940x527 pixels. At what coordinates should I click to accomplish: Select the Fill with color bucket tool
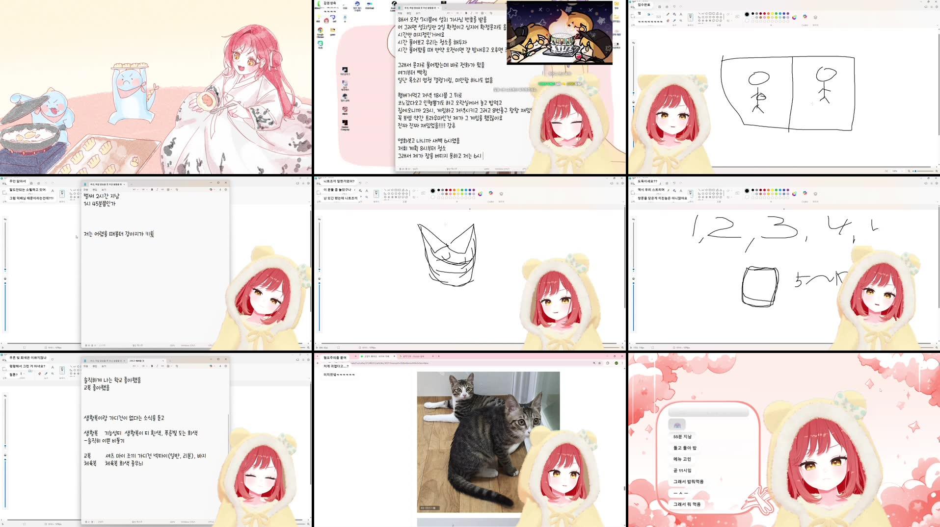[674, 15]
